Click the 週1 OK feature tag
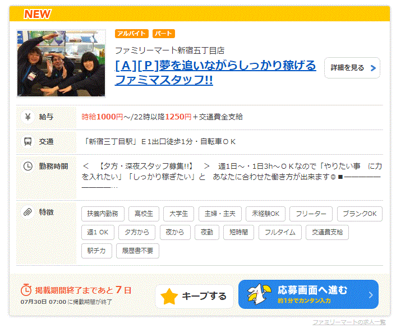 (98, 232)
